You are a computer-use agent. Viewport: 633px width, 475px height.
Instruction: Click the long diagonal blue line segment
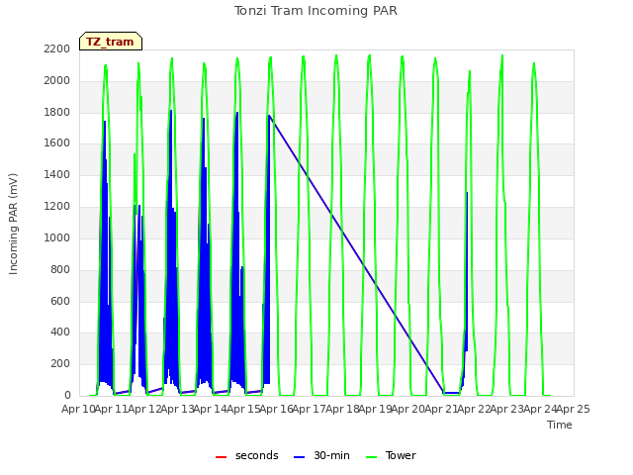(357, 254)
